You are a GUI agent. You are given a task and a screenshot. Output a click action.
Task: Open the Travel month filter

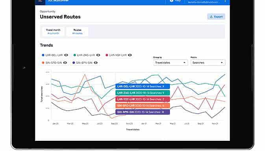pos(53,31)
